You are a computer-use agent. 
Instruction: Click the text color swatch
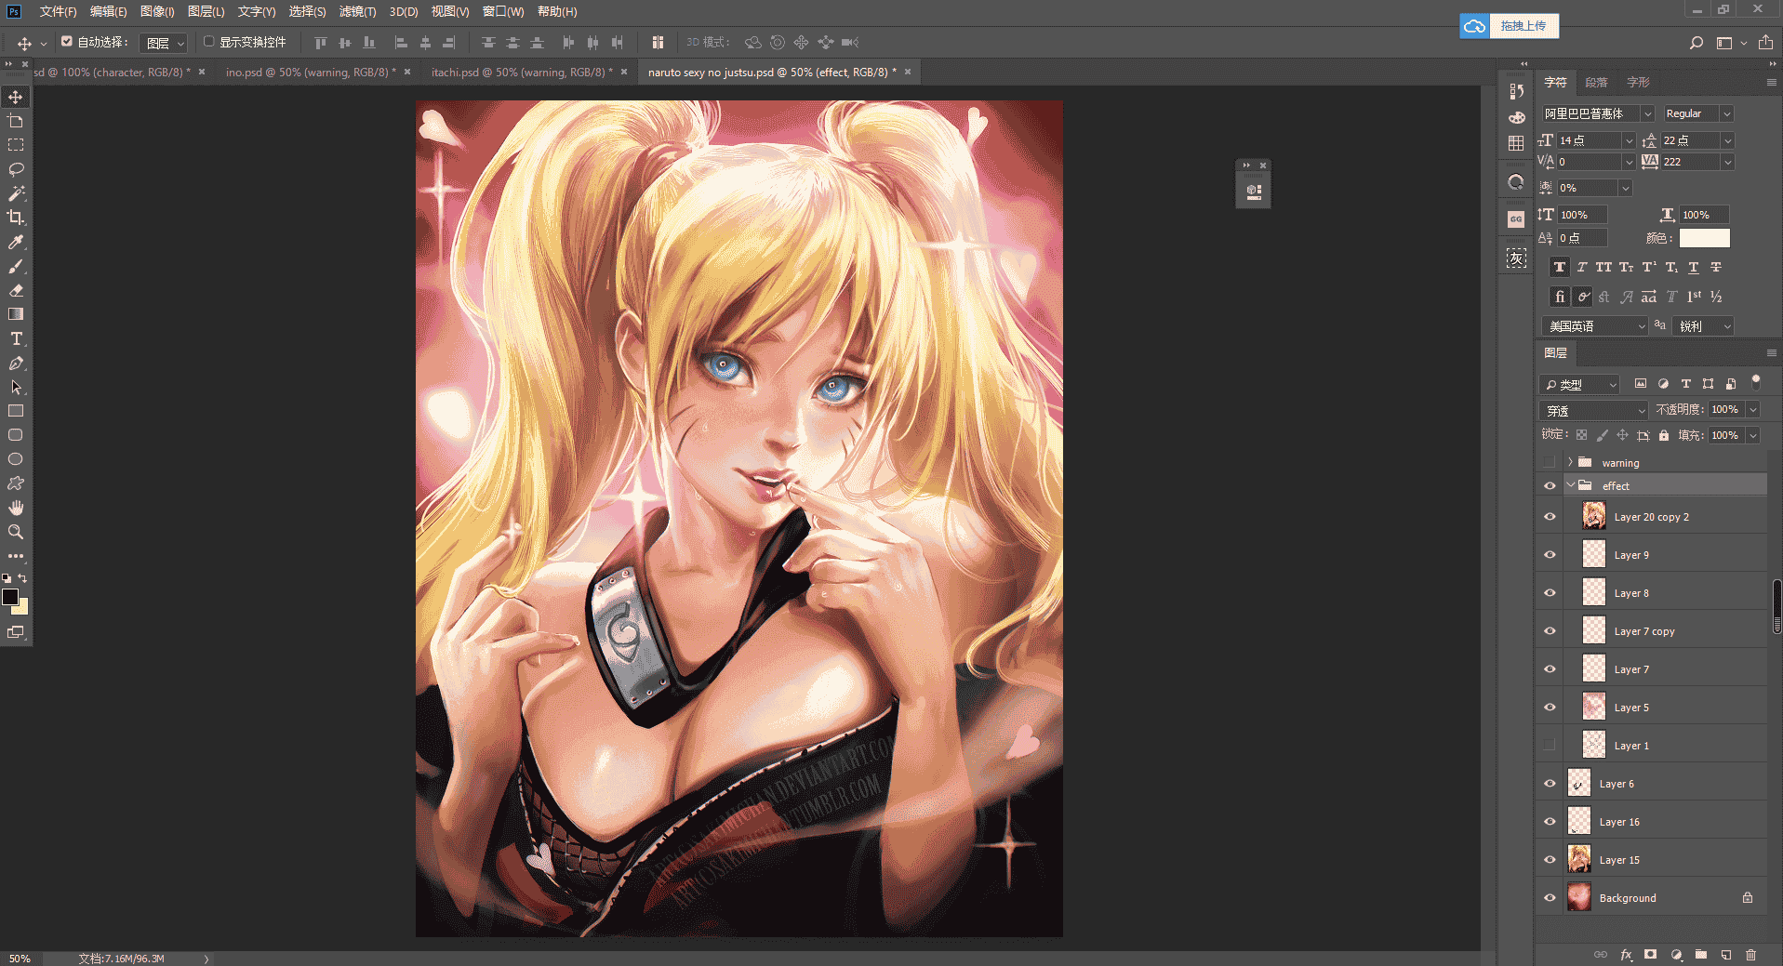[x=1704, y=238]
